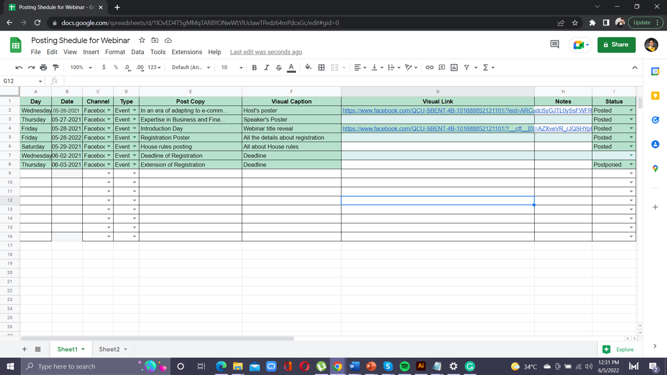Pick a fill color

coord(308,68)
